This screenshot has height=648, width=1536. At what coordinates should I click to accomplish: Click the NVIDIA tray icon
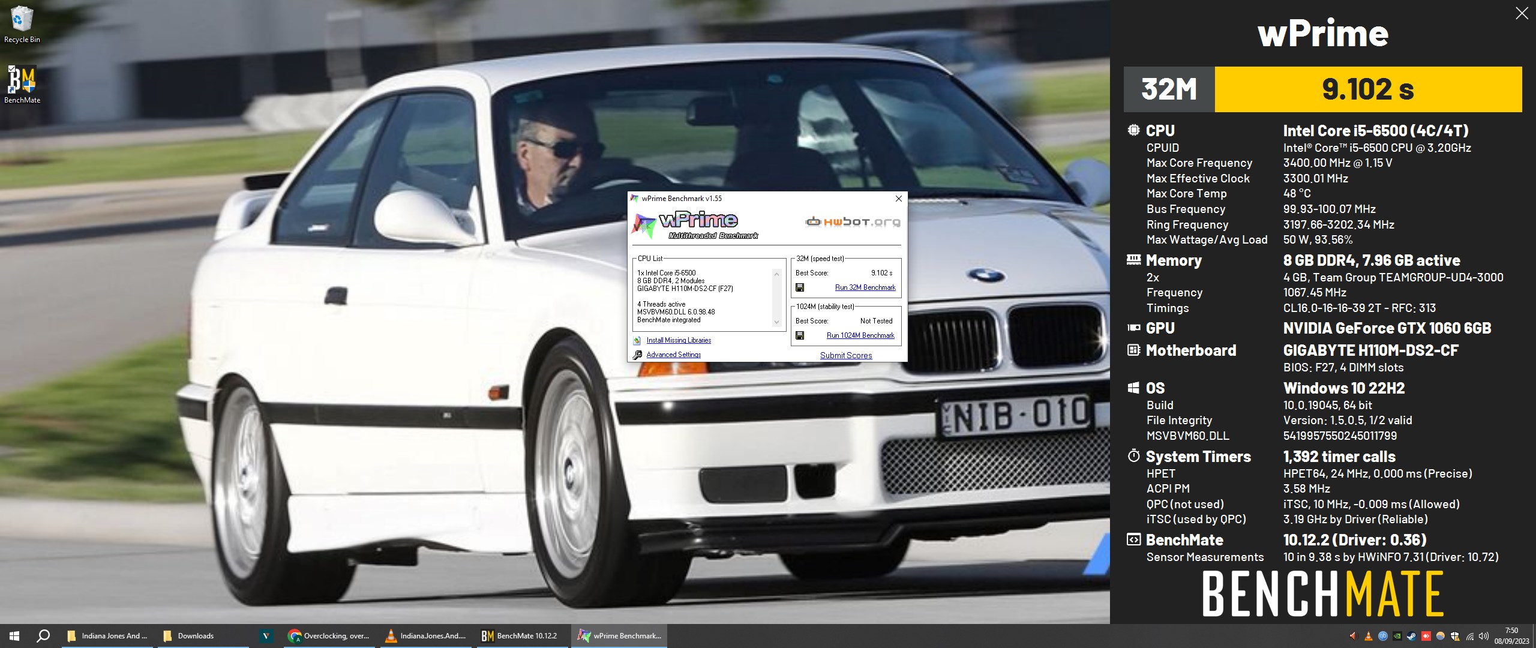tap(1397, 636)
